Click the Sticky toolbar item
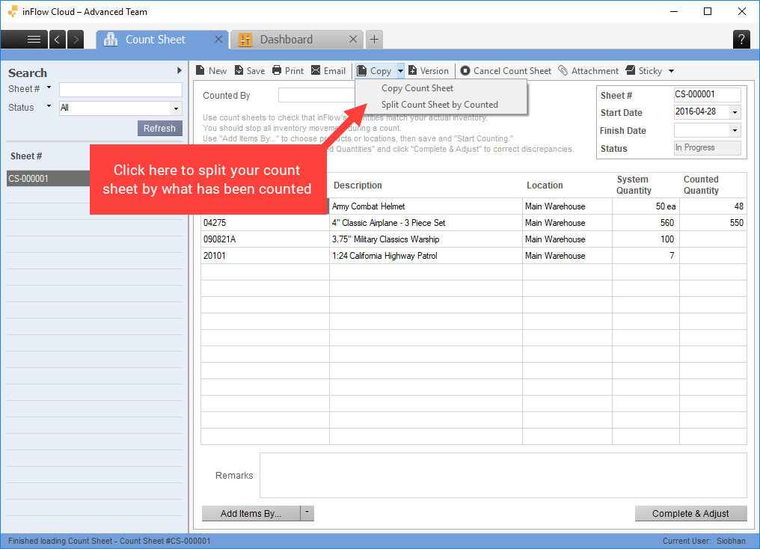Image resolution: width=760 pixels, height=549 pixels. click(643, 71)
